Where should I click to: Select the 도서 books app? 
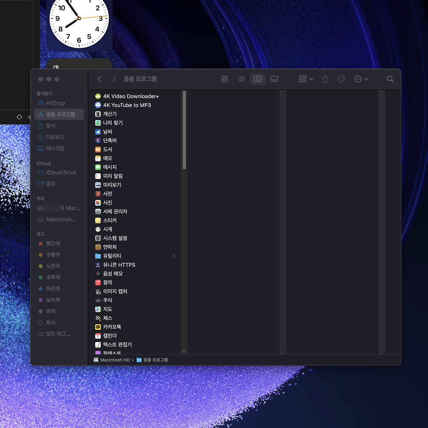pos(135,150)
